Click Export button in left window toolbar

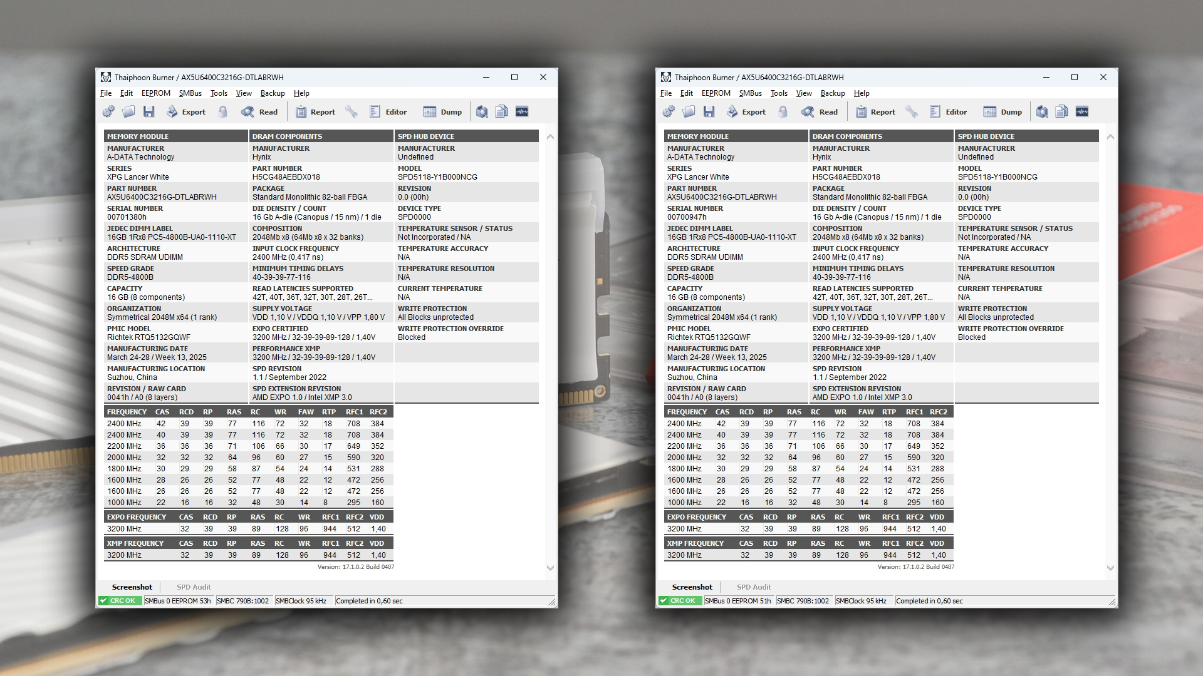[x=186, y=111]
